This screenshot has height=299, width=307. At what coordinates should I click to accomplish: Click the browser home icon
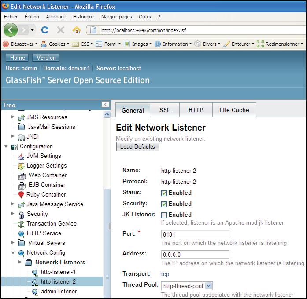click(x=77, y=30)
